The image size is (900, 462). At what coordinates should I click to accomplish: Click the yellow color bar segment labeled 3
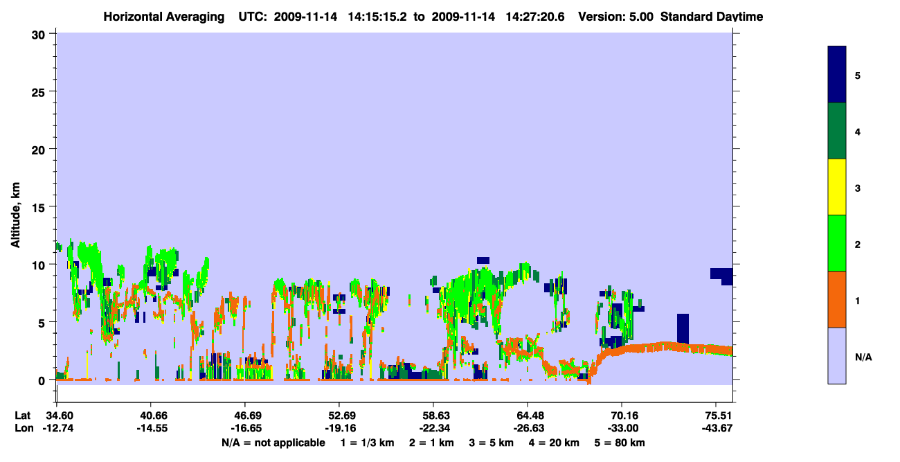pos(837,187)
